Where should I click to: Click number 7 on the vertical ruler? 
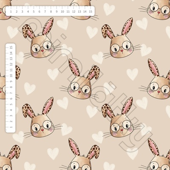point(11,93)
